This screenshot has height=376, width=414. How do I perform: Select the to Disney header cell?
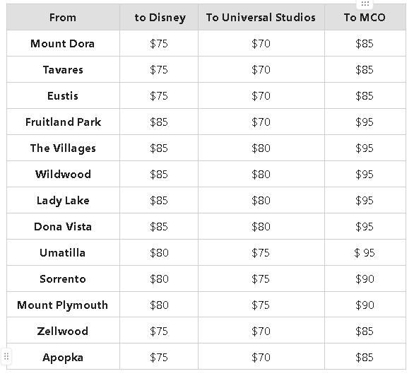point(159,17)
